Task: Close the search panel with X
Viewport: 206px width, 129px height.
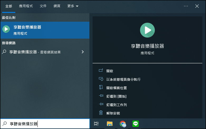Action: [x=197, y=6]
